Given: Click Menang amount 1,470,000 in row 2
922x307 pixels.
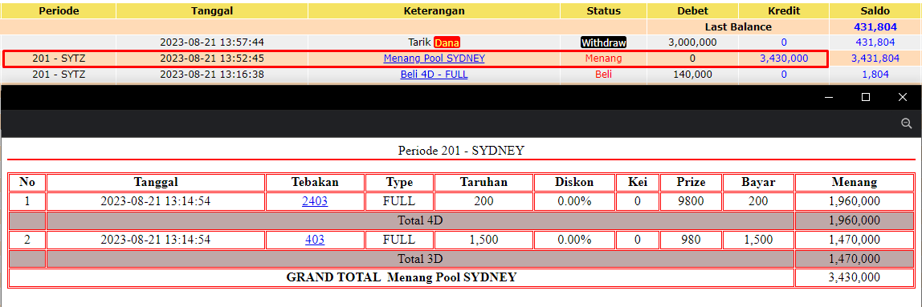Looking at the screenshot, I should [854, 240].
